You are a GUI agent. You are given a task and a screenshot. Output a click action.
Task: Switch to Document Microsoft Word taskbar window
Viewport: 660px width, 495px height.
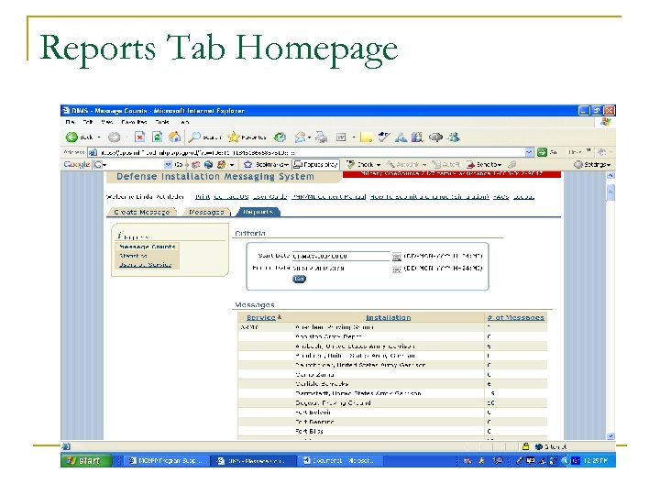(x=340, y=460)
